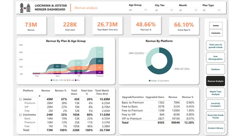Sort by Upgraded Users column header
The width and height of the screenshot is (242, 136).
pos(155,97)
